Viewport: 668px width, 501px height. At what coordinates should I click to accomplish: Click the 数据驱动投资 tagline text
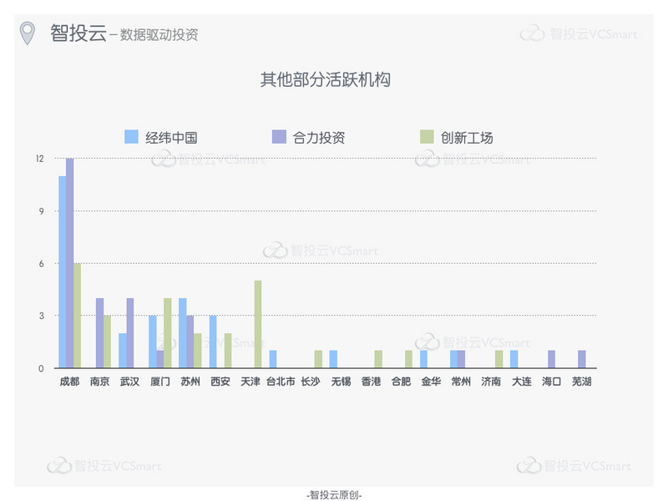pos(159,35)
